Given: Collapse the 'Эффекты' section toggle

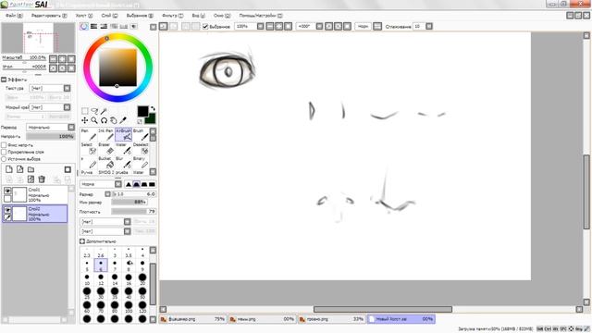Looking at the screenshot, I should [4, 80].
